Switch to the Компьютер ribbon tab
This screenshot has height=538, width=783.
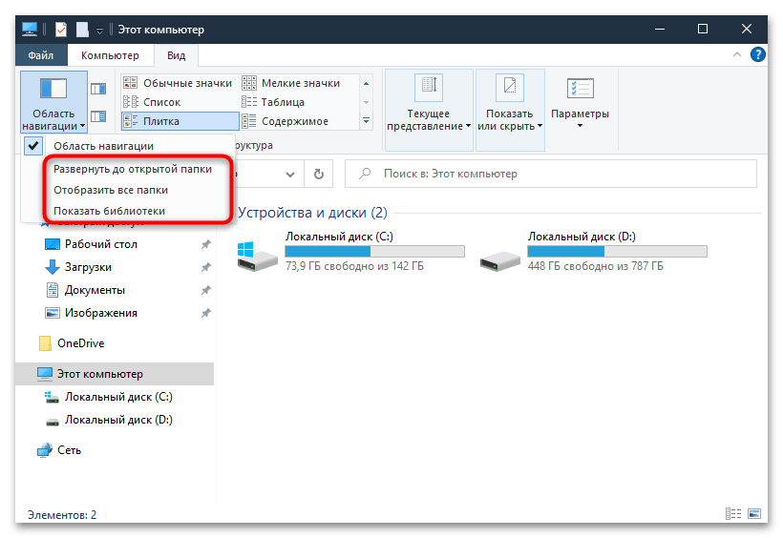coord(110,56)
